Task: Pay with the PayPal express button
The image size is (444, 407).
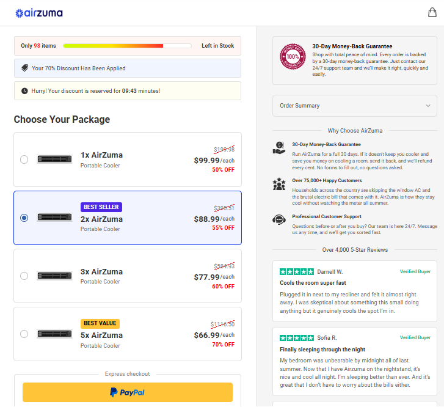Action: tap(128, 392)
